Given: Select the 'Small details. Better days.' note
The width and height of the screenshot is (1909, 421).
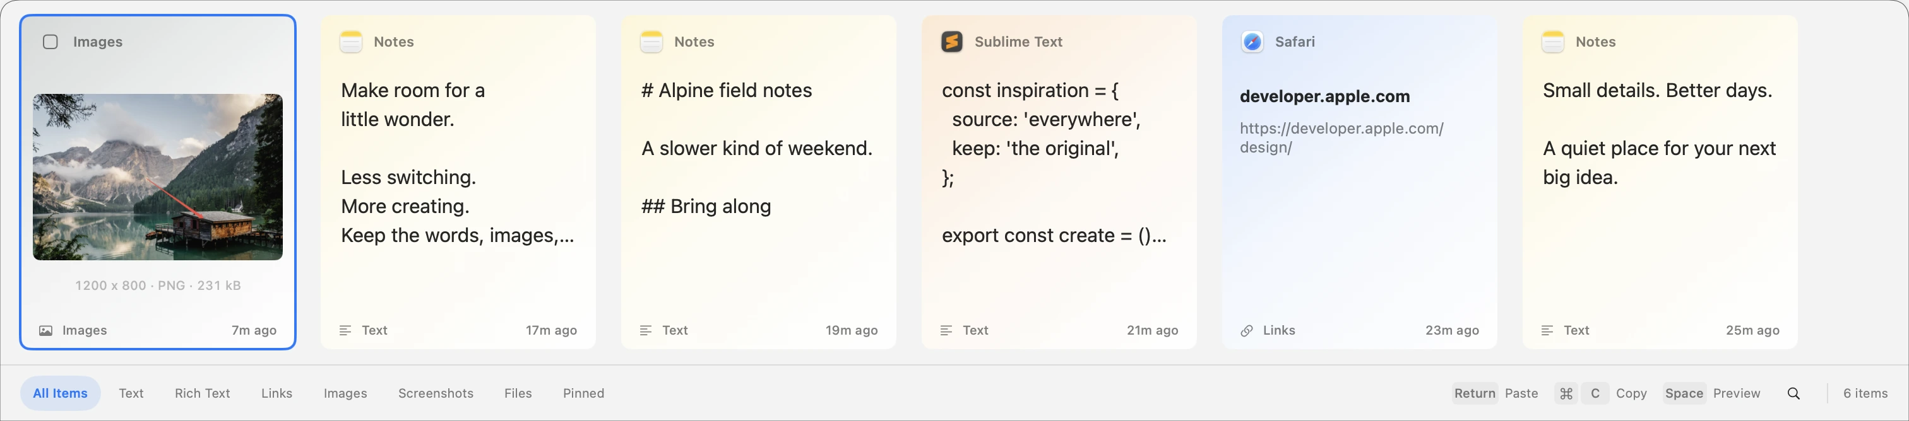Looking at the screenshot, I should coord(1660,182).
